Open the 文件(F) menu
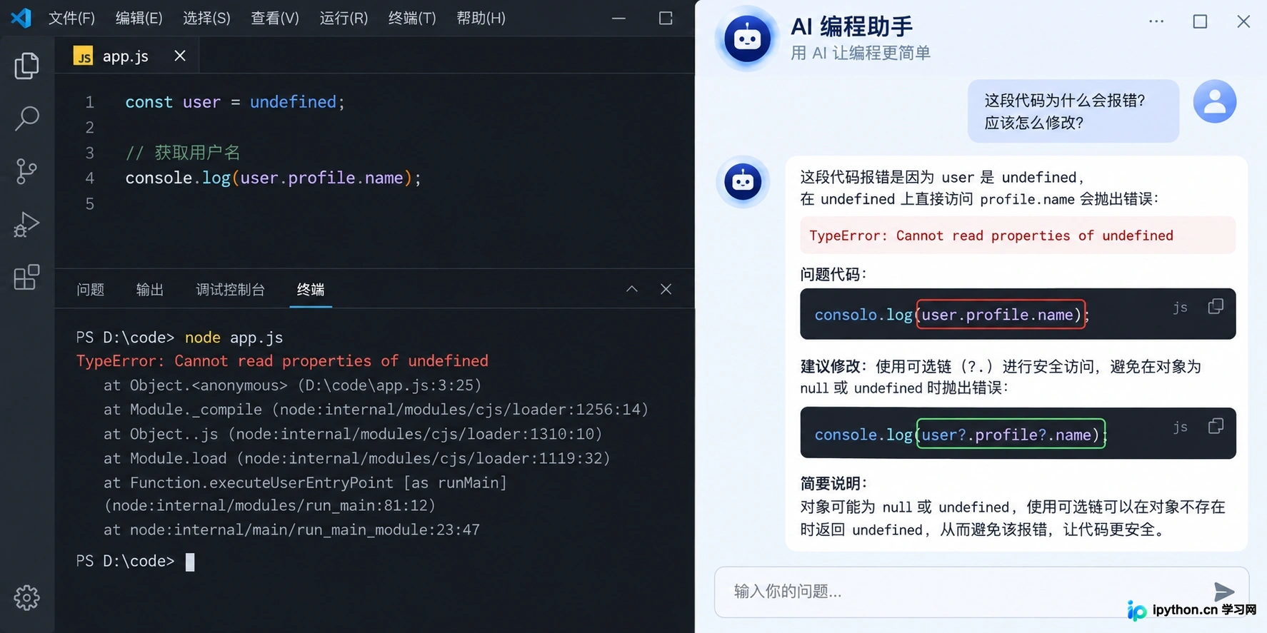Viewport: 1267px width, 633px height. pyautogui.click(x=71, y=18)
